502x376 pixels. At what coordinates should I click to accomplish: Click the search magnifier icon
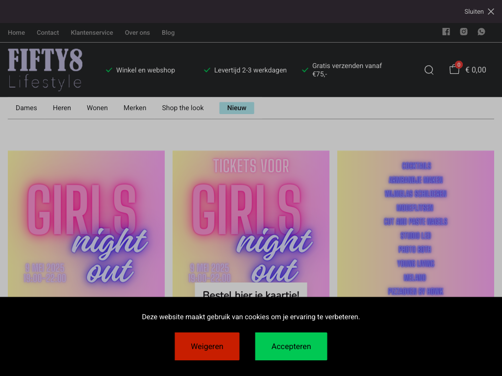(x=429, y=70)
